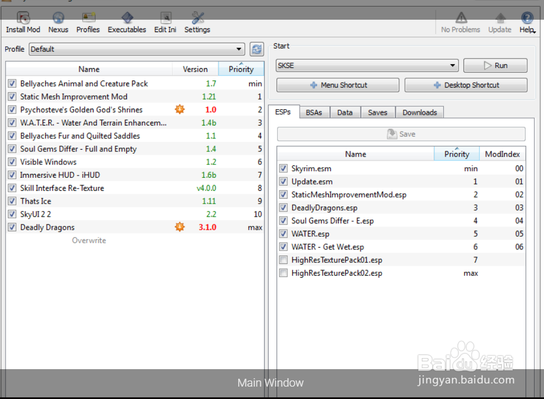This screenshot has width=544, height=399.
Task: Select the Immersive HUD - iHUD mod row
Action: click(x=135, y=175)
